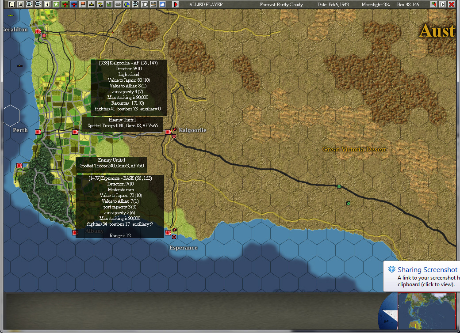
Task: Open the weather cloud icon
Action: (x=162, y=4)
